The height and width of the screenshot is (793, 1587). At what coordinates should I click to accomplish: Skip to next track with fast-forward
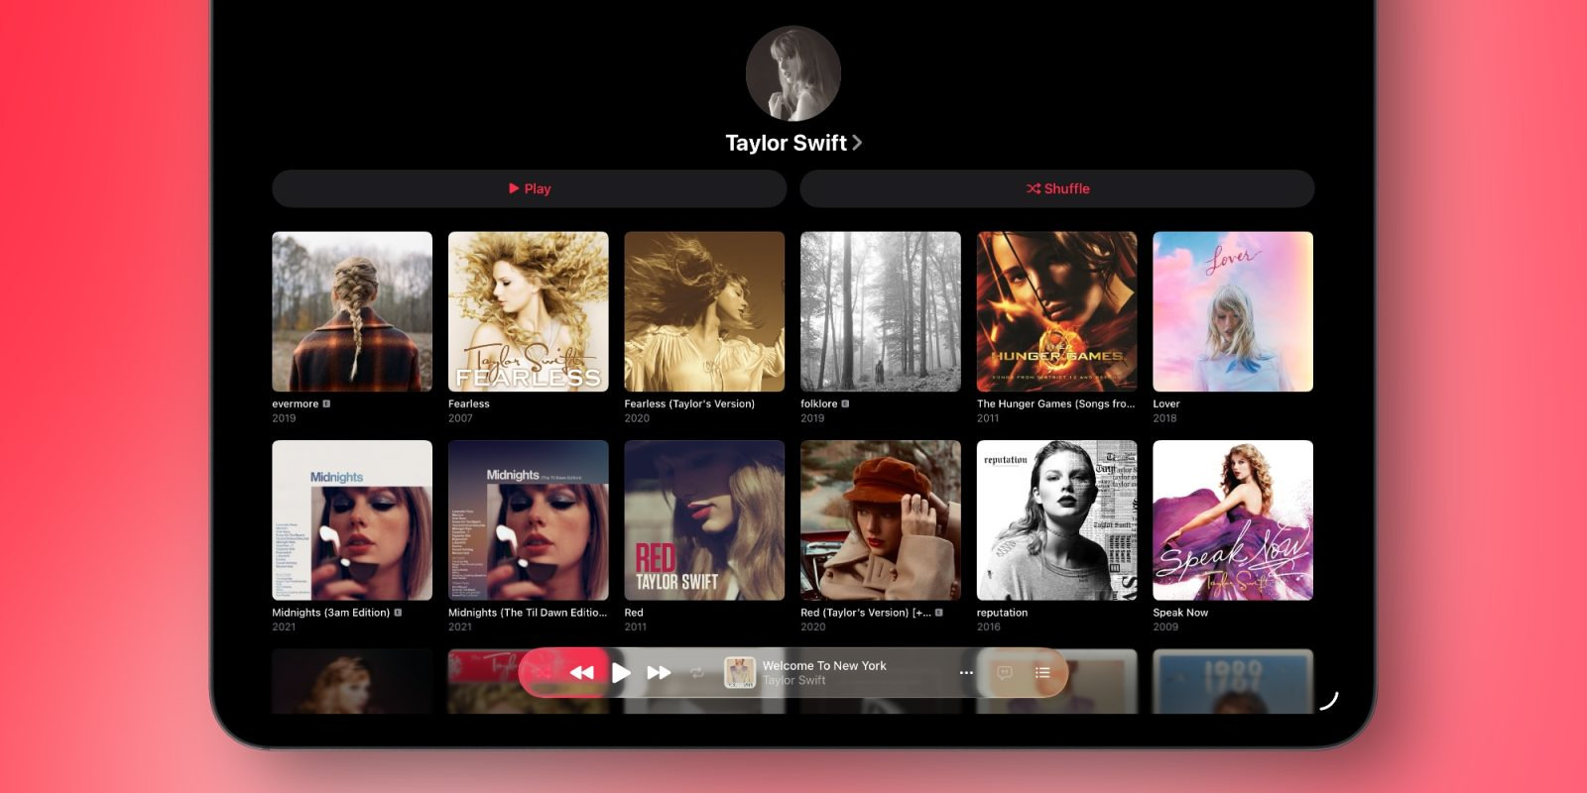(660, 673)
